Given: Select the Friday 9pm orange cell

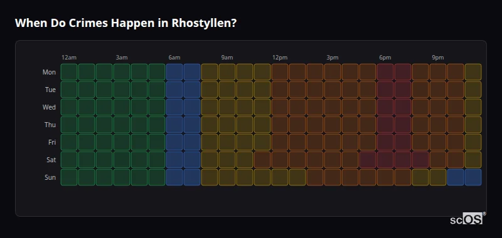Looking at the screenshot, I should tap(438, 142).
